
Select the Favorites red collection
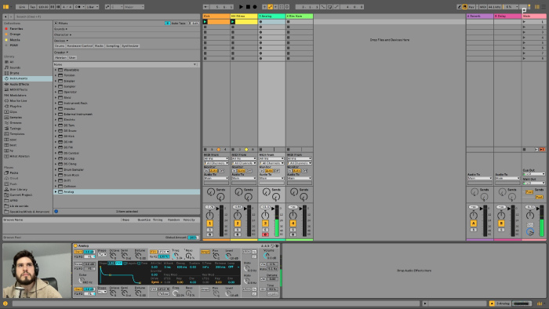(x=16, y=29)
